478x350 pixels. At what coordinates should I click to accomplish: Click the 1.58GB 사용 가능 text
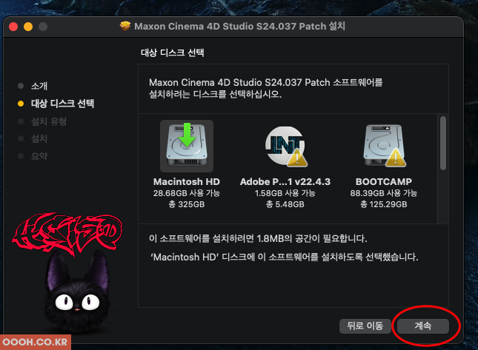click(285, 193)
